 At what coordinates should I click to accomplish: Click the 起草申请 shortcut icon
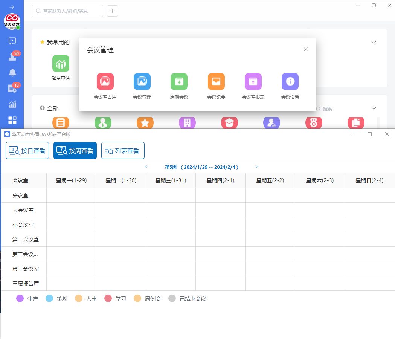point(61,64)
